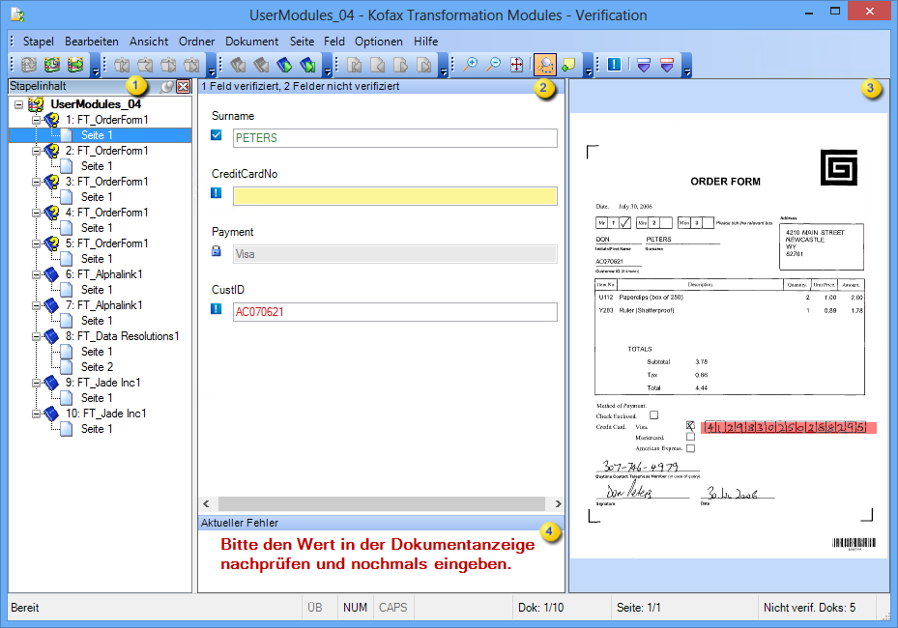Screen dimensions: 898x628
Task: Collapse the UserModules_04 root tree node
Action: (x=19, y=104)
